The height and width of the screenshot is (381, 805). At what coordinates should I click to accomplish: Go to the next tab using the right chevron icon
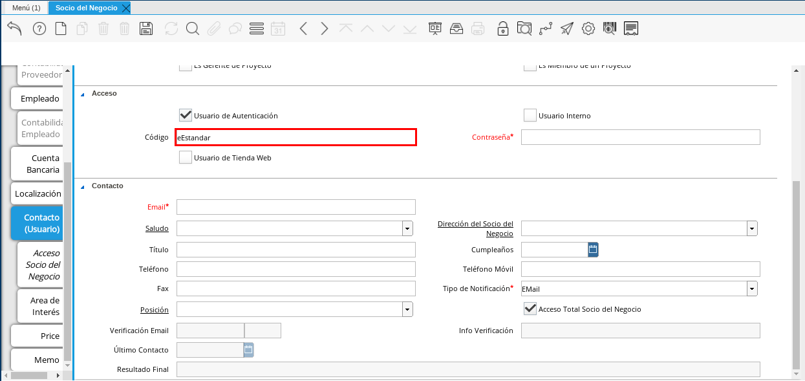(x=325, y=28)
